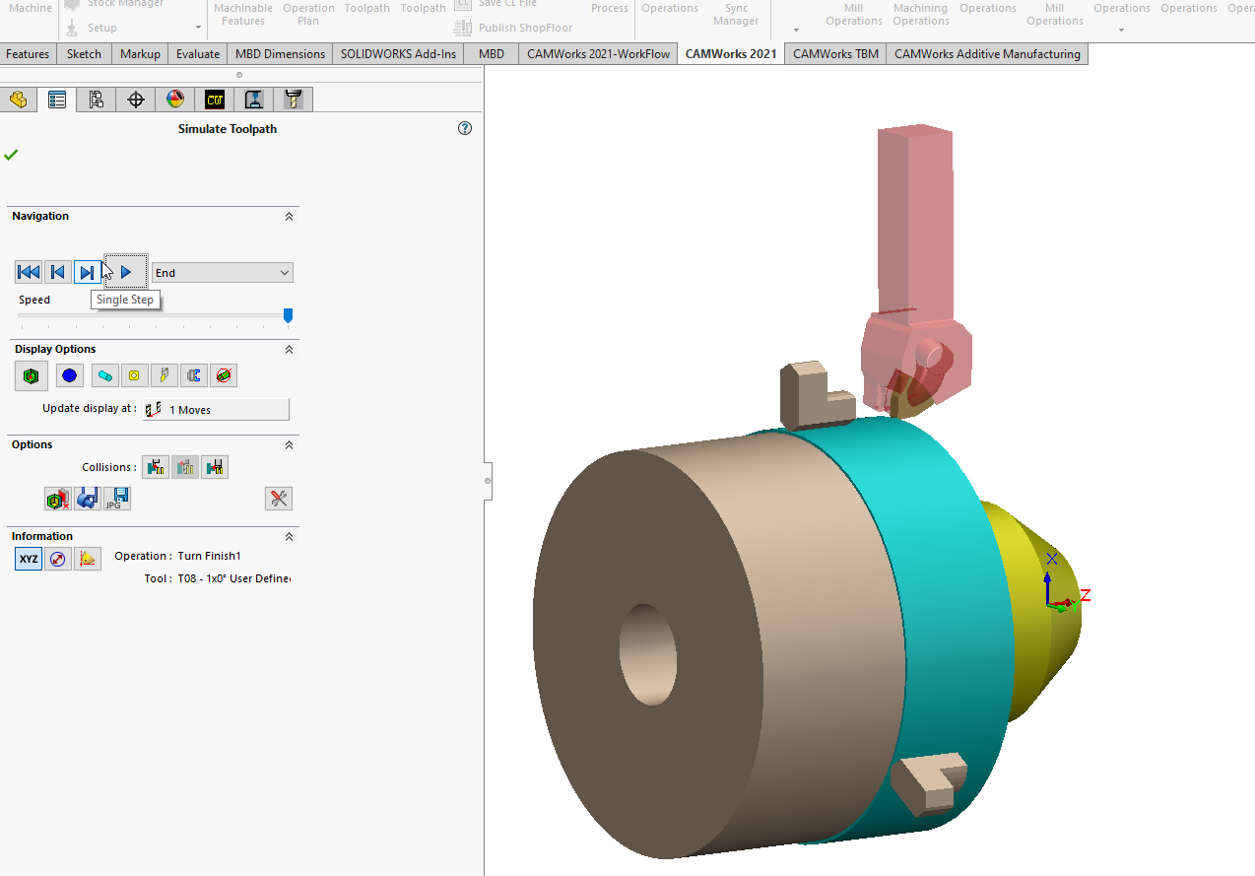
Task: Click the Single Step forward button
Action: click(88, 273)
